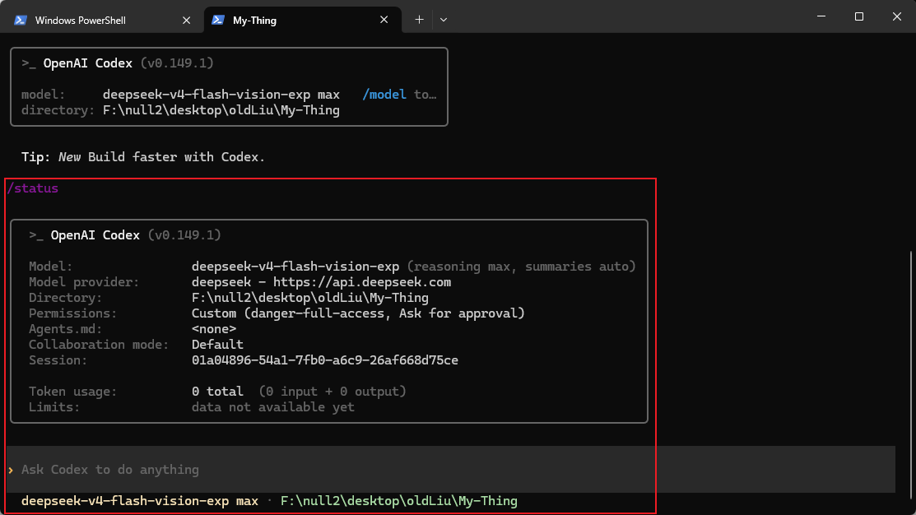The width and height of the screenshot is (916, 515).
Task: Maximize the terminal window
Action: tap(858, 16)
